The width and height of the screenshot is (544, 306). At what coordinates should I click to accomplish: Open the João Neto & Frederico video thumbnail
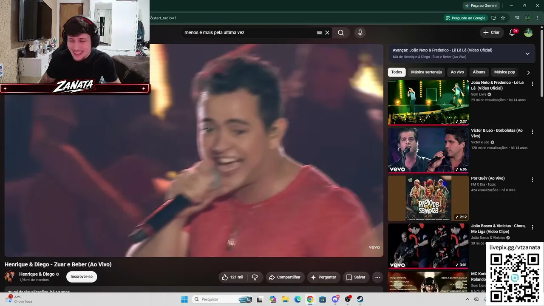point(428,102)
